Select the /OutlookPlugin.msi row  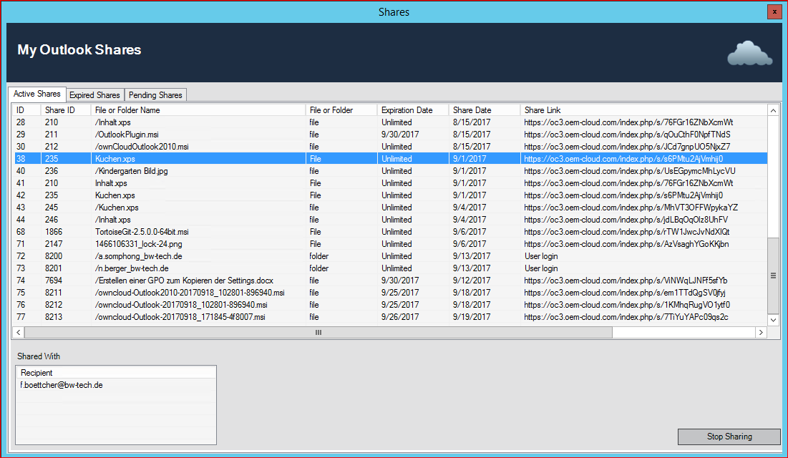pos(390,135)
